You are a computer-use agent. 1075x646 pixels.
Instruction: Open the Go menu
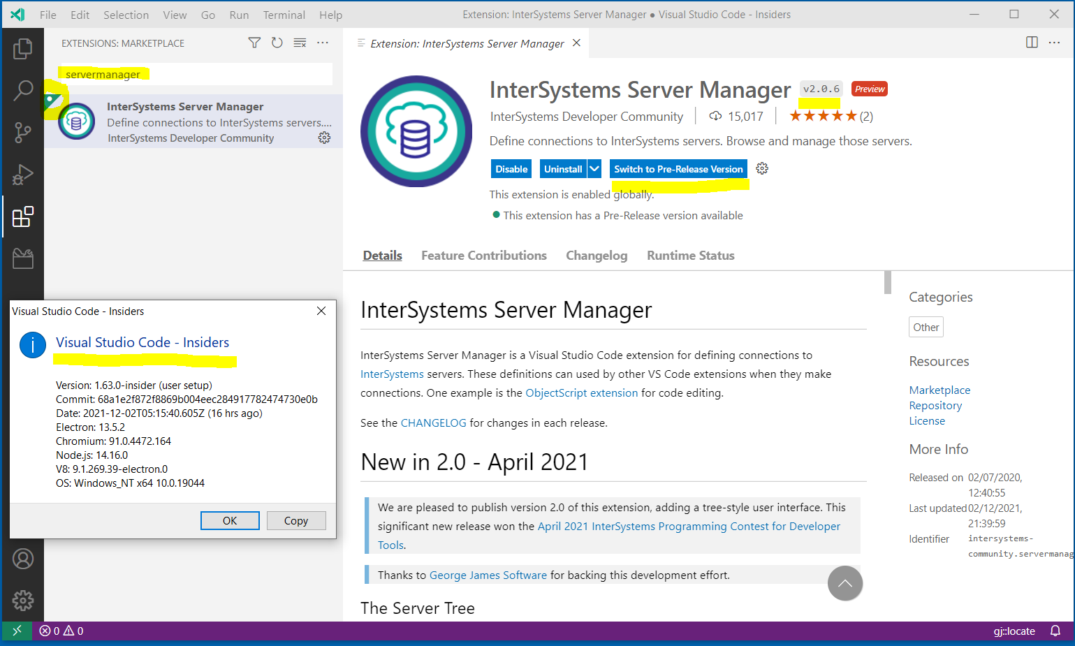(208, 15)
